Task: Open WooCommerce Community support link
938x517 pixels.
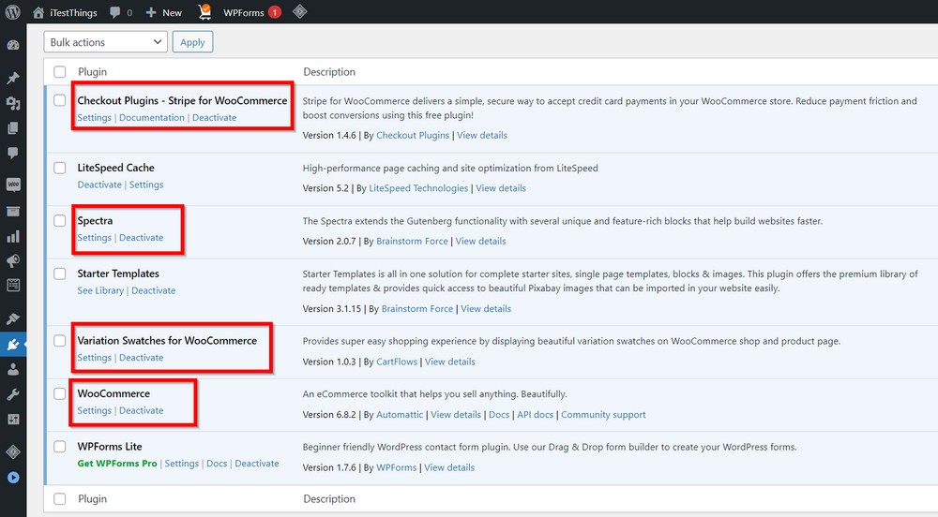Action: click(x=603, y=415)
